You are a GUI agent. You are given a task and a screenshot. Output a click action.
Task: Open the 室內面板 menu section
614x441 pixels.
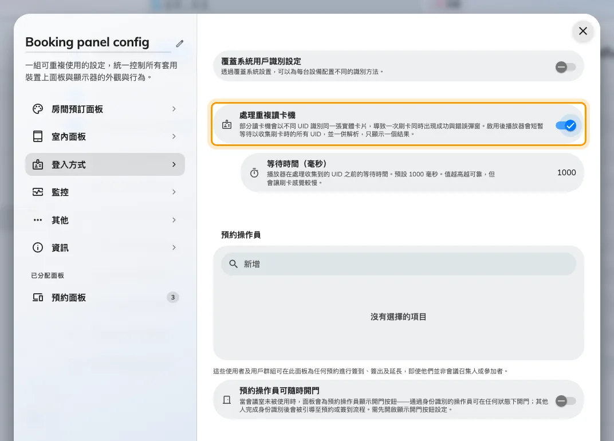pos(105,136)
